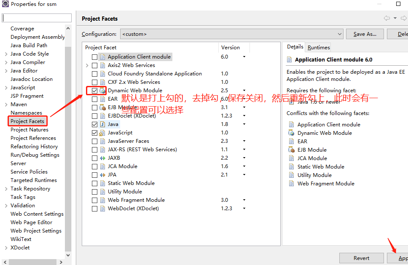Open the navigation history dropdown arrow

coord(395,18)
